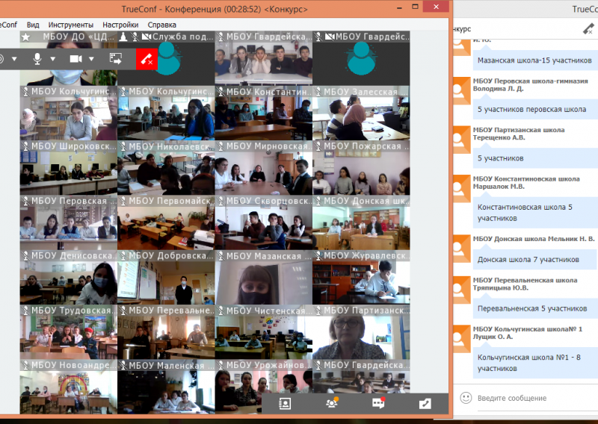Click the red hang up call button
Screen dimensions: 598x424
tap(146, 59)
